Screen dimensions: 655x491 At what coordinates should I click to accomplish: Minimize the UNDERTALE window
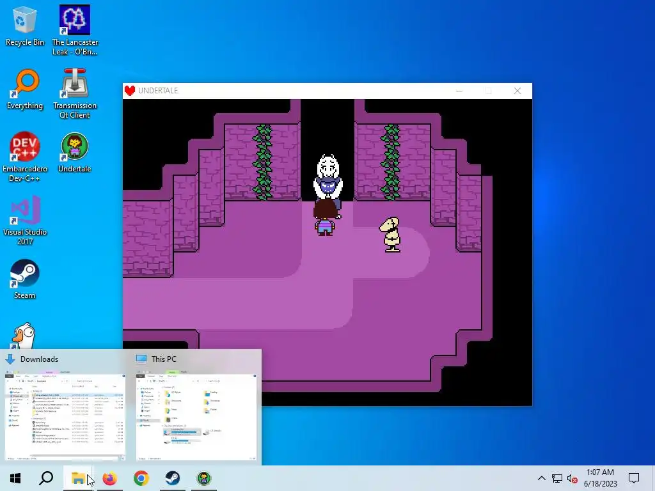(459, 91)
